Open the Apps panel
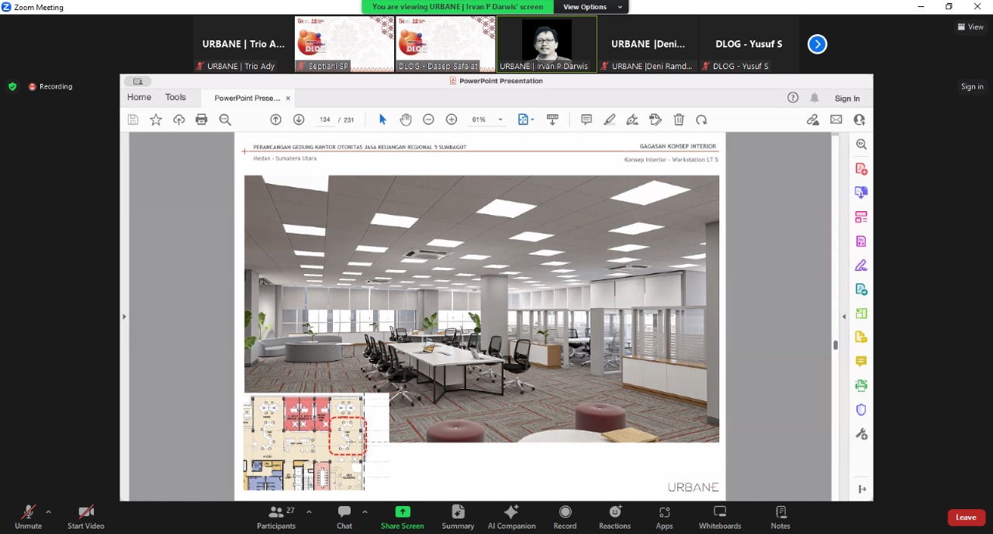This screenshot has width=993, height=534. coord(664,517)
